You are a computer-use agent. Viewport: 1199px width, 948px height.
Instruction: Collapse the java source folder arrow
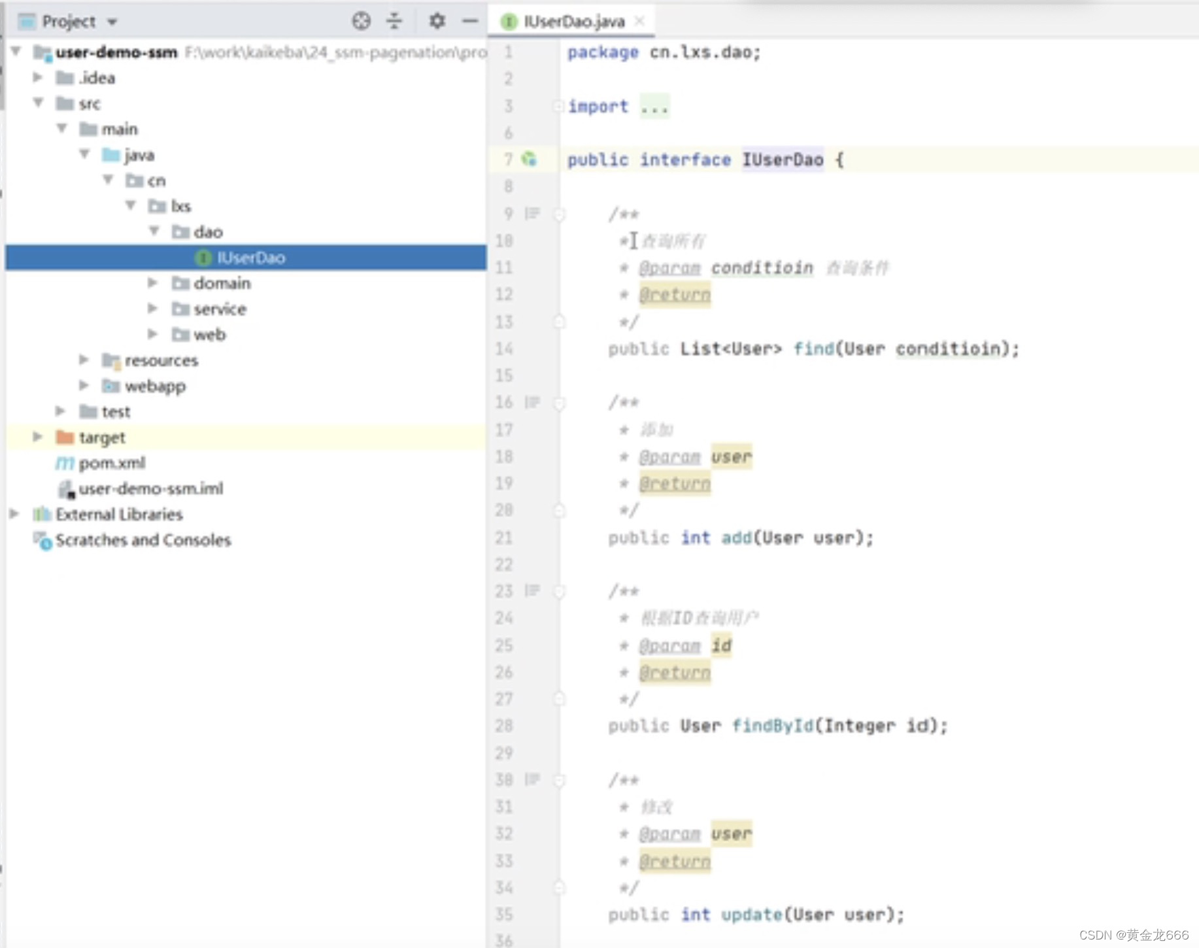(x=85, y=154)
